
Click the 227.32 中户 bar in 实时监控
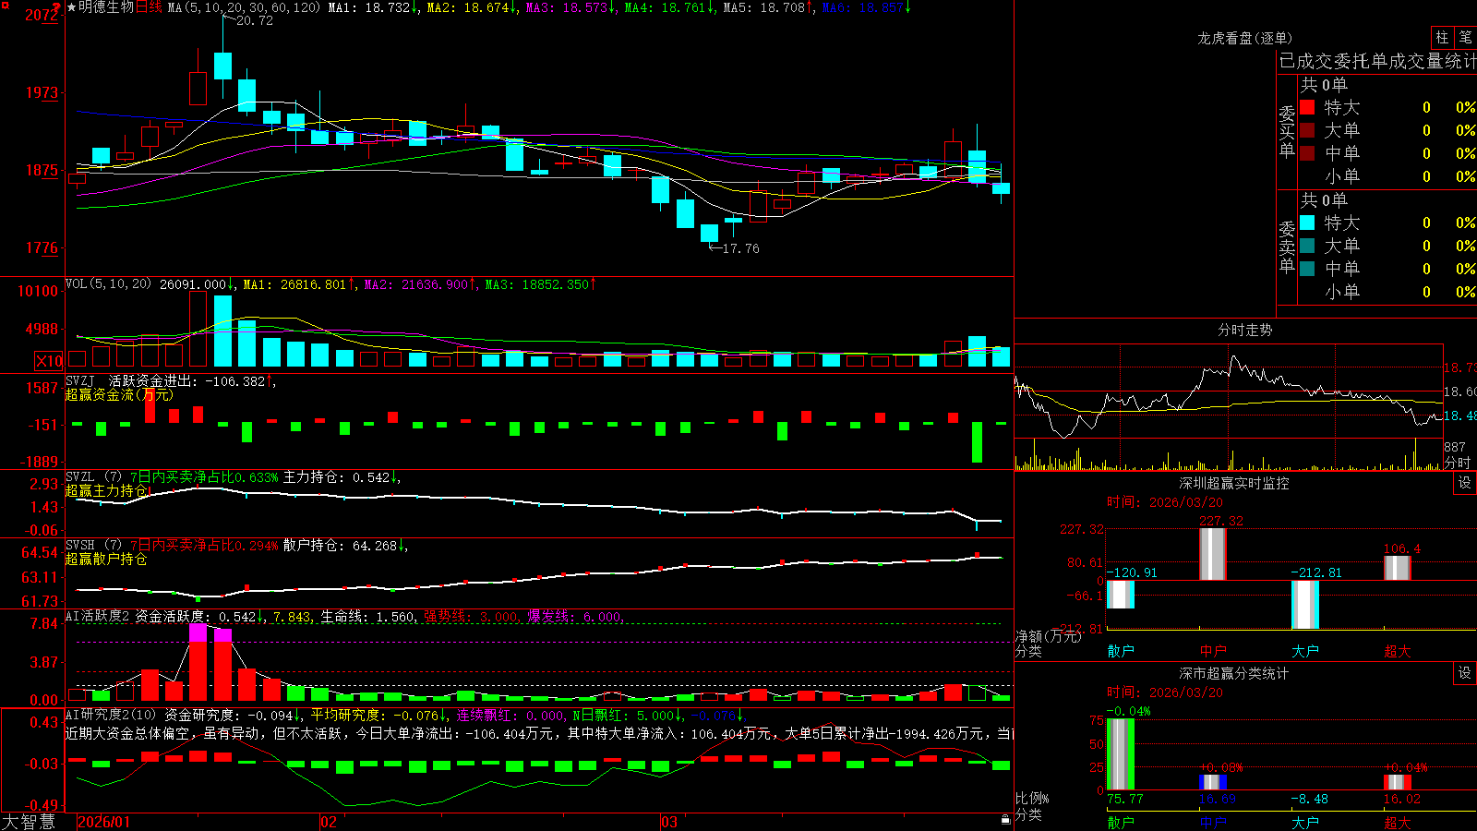pyautogui.click(x=1213, y=554)
